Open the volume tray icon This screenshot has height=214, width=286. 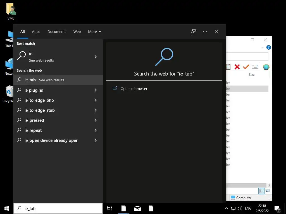[x=240, y=208]
